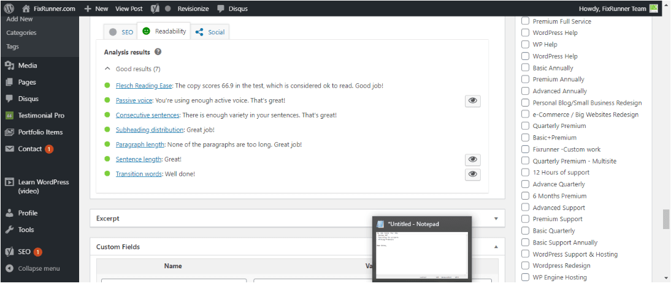Check the WP Engine Hosting checkbox
The height and width of the screenshot is (286, 671).
525,277
